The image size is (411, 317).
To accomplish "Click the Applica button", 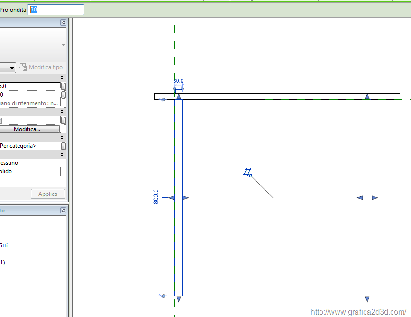I will coord(48,194).
